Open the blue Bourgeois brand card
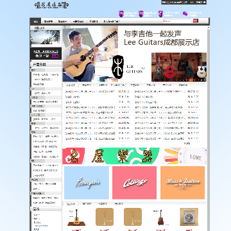This screenshot has height=231, width=231. pos(87,183)
